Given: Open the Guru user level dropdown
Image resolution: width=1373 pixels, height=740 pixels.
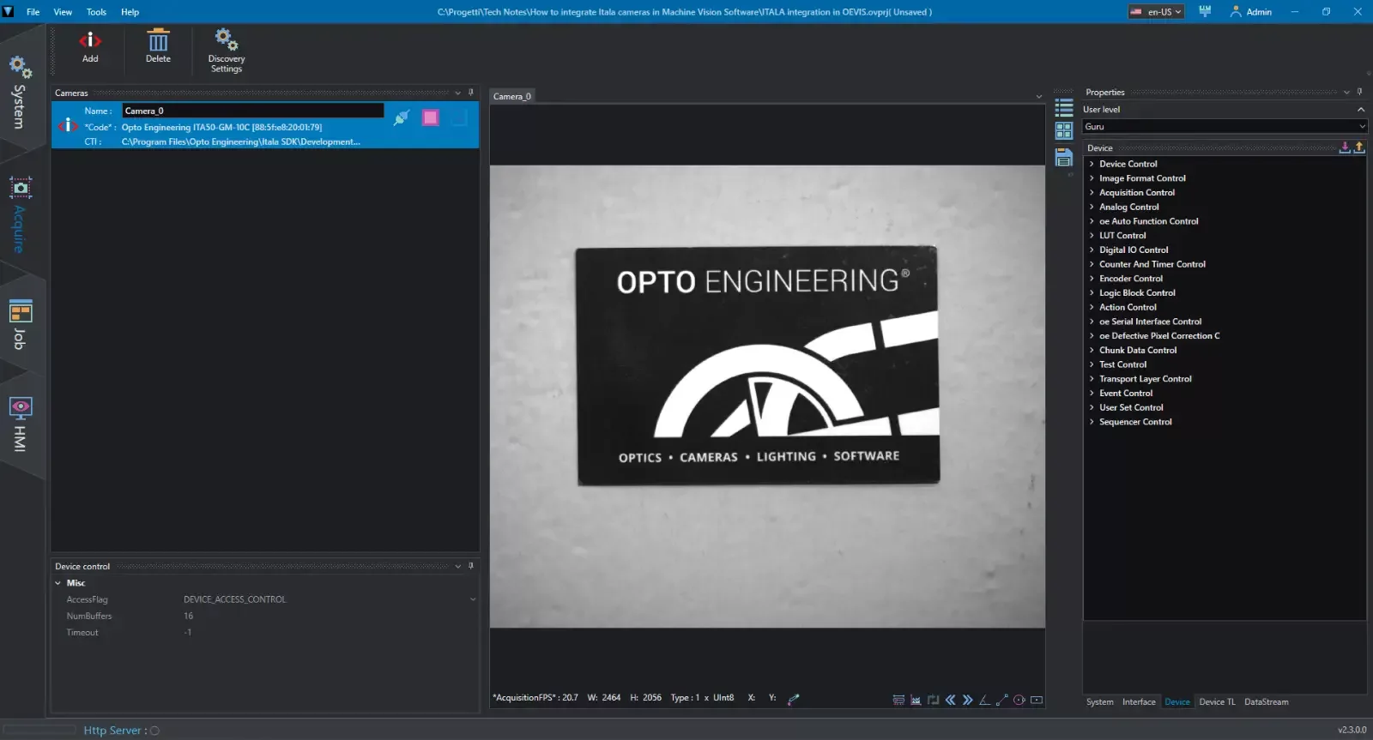Looking at the screenshot, I should pos(1224,127).
